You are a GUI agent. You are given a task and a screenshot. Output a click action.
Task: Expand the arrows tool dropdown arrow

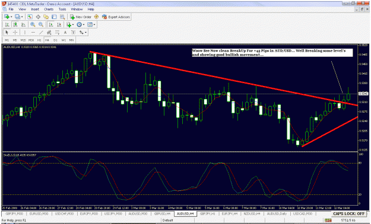(x=85, y=33)
